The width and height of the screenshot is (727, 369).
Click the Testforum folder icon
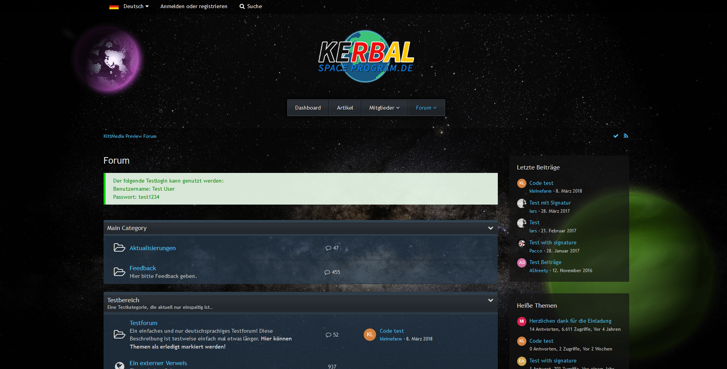(x=119, y=335)
